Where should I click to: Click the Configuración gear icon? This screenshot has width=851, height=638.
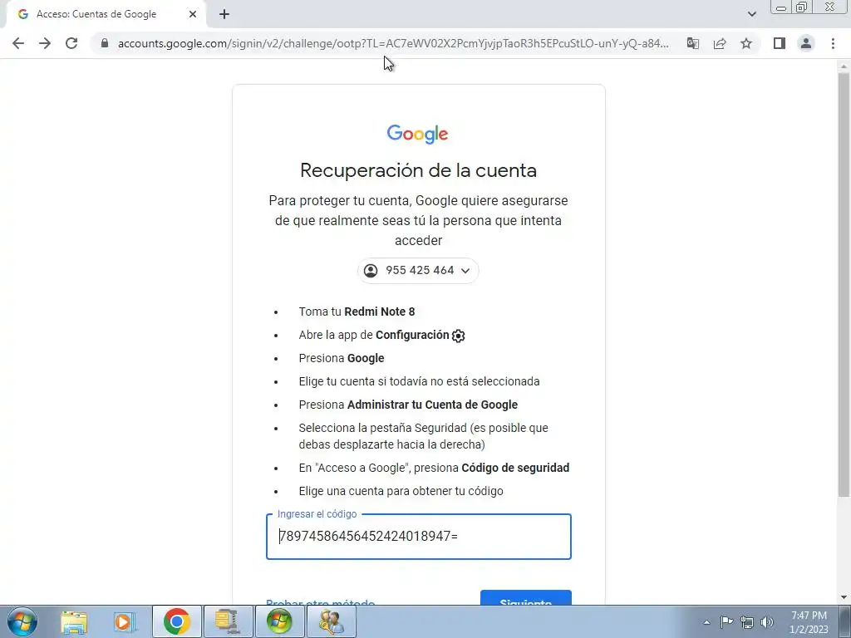(459, 336)
